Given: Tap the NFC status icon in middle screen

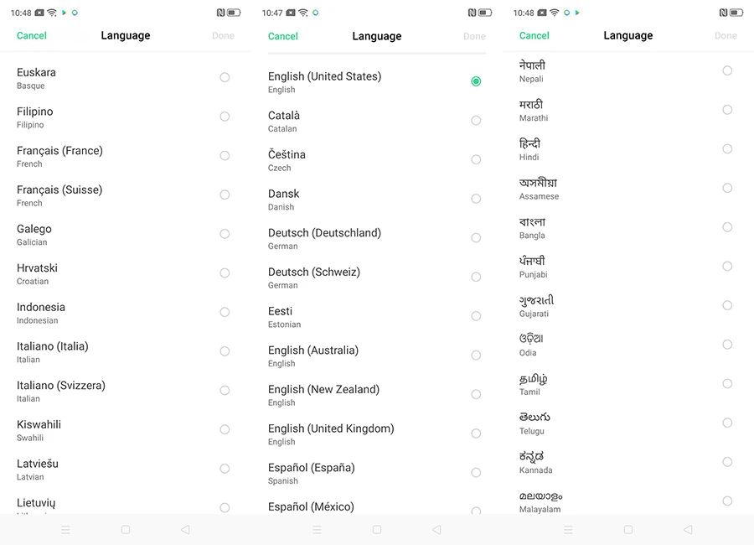Looking at the screenshot, I should pyautogui.click(x=472, y=13).
